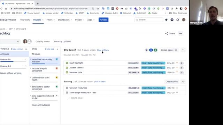Focus the Jira Search field
Image resolution: width=223 pixels, height=125 pixels.
149,20
